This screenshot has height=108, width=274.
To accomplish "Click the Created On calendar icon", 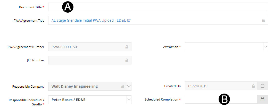I will 263,86.
